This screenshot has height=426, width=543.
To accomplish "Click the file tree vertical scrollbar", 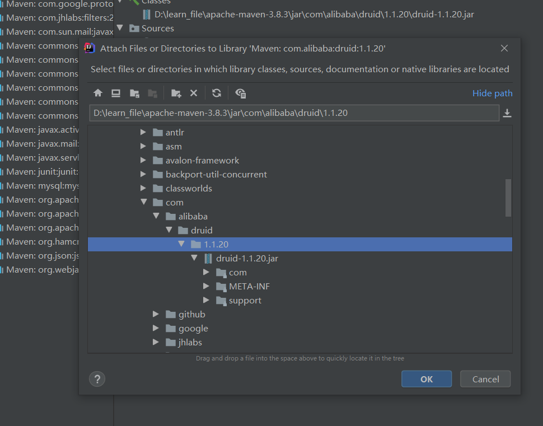I will coord(508,198).
